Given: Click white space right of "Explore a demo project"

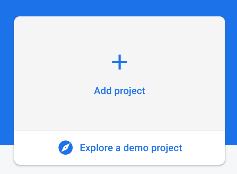Looking at the screenshot, I should tap(205, 148).
